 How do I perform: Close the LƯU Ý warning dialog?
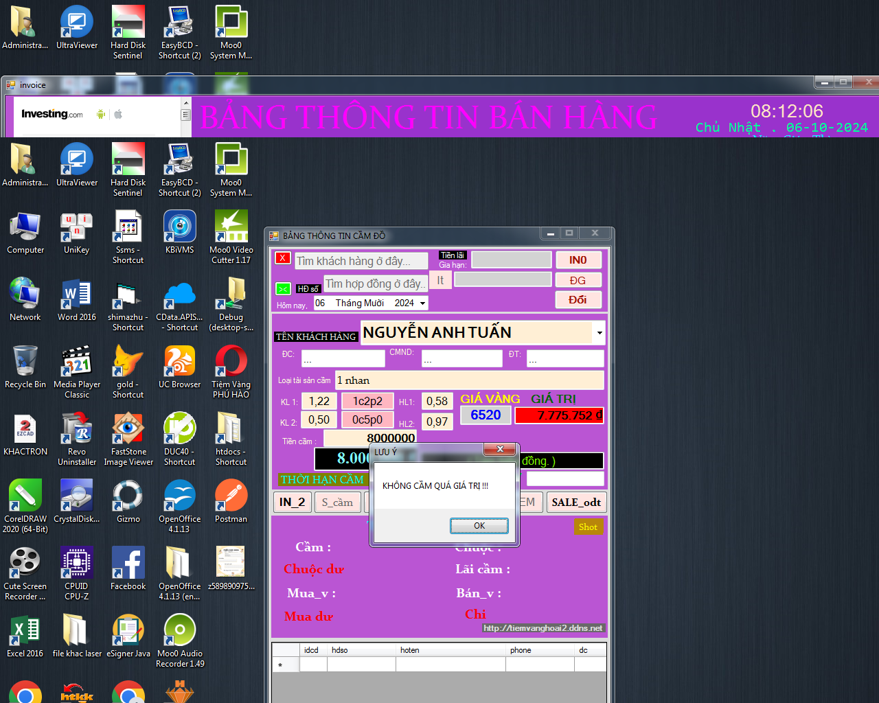pyautogui.click(x=500, y=449)
